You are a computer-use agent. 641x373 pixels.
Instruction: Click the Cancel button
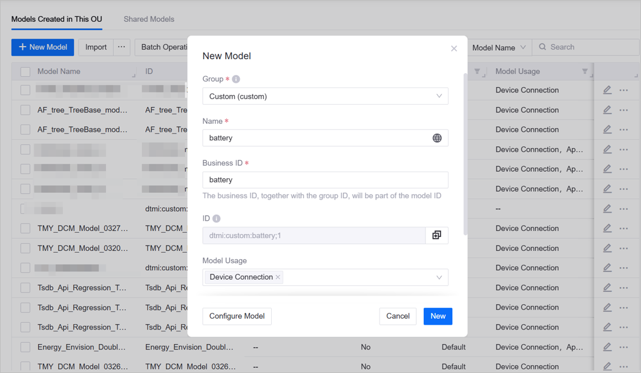pyautogui.click(x=398, y=316)
